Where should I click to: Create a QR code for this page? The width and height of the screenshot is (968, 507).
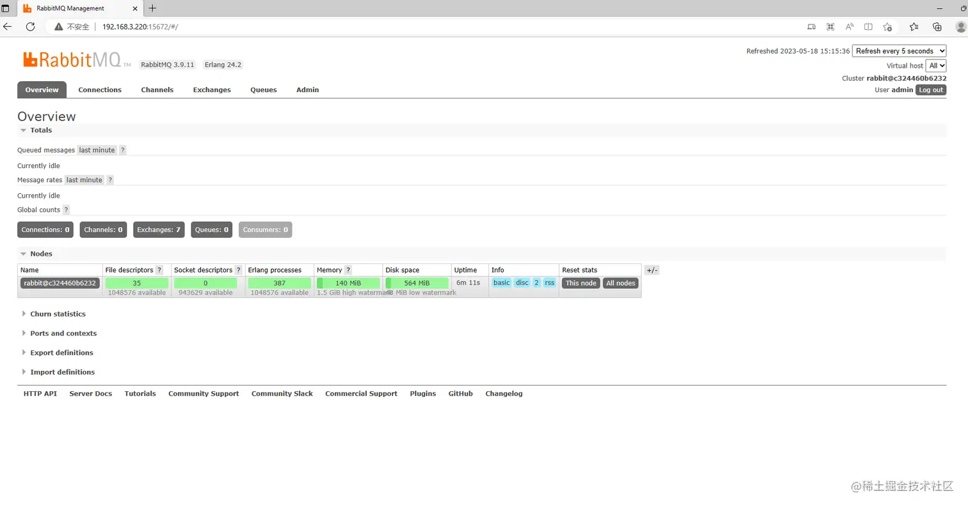830,27
